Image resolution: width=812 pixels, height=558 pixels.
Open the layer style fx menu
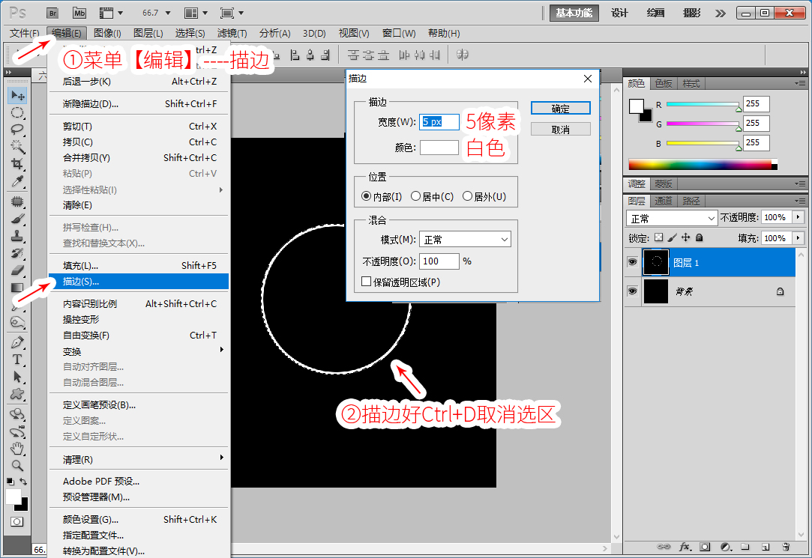(x=685, y=547)
